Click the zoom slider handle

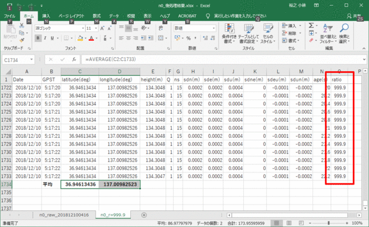coord(329,223)
